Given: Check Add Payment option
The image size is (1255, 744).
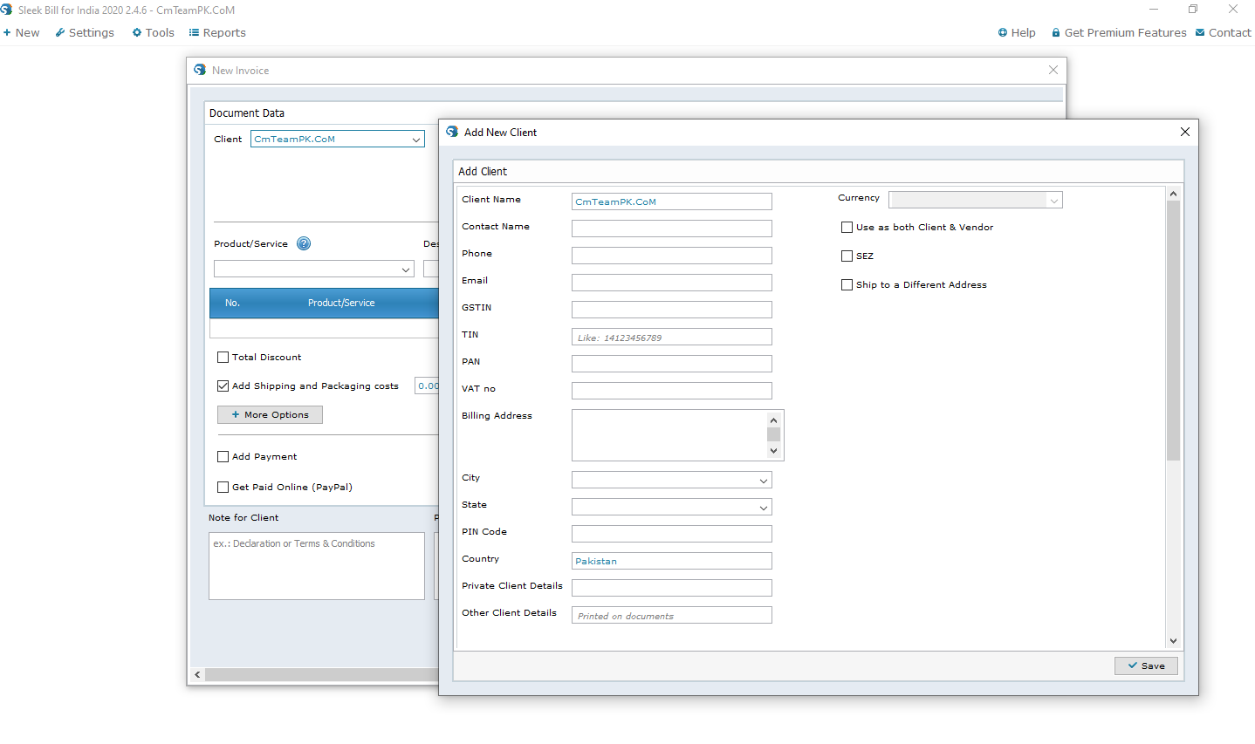Looking at the screenshot, I should coord(223,456).
